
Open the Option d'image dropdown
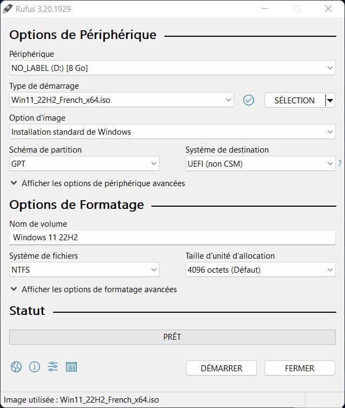pyautogui.click(x=172, y=131)
